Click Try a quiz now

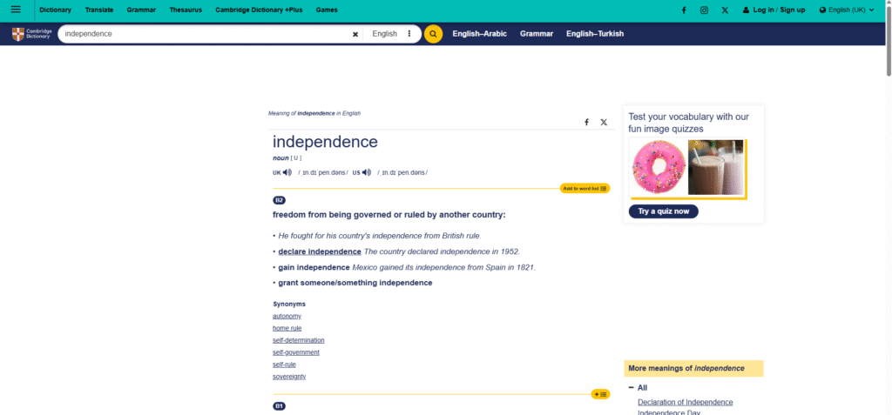click(663, 211)
